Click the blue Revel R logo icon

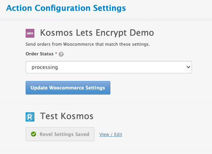[30, 117]
